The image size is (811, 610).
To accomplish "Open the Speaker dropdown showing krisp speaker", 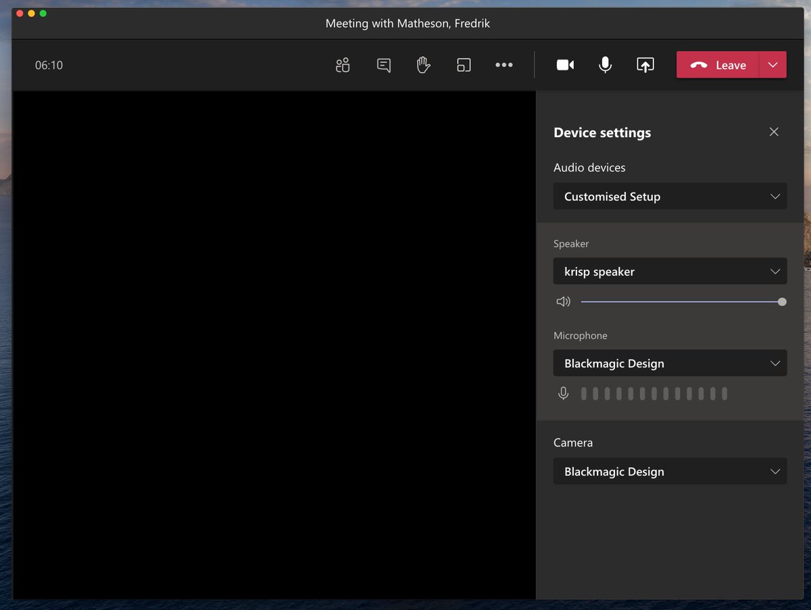I will pyautogui.click(x=670, y=271).
